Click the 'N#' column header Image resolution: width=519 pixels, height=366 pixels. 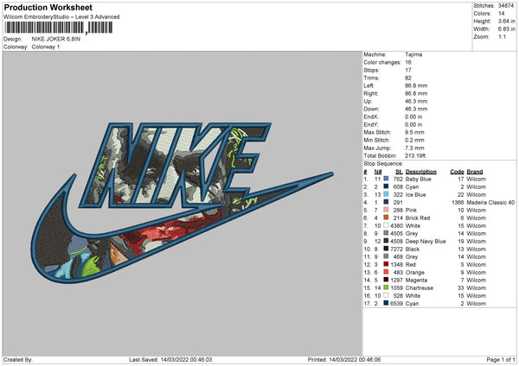tap(378, 172)
